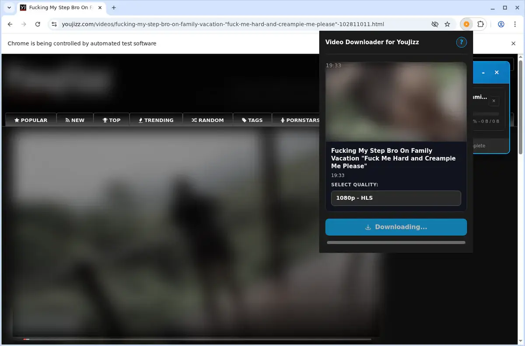Cancel the download item with its X
The image size is (525, 346).
(493, 101)
